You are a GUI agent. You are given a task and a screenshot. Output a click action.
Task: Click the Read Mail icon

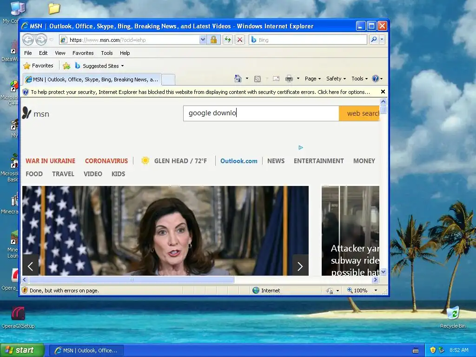pos(276,79)
